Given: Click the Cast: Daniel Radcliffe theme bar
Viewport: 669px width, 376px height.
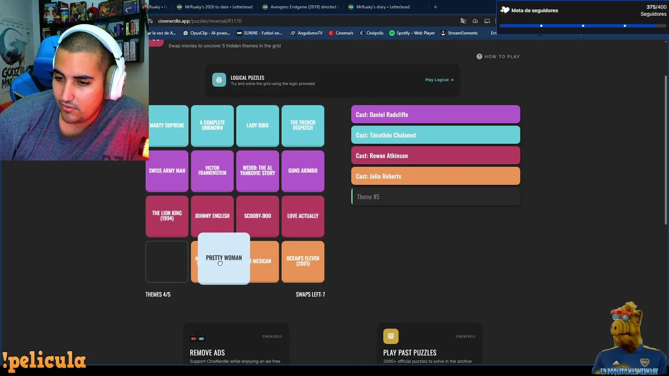Looking at the screenshot, I should click(x=435, y=114).
